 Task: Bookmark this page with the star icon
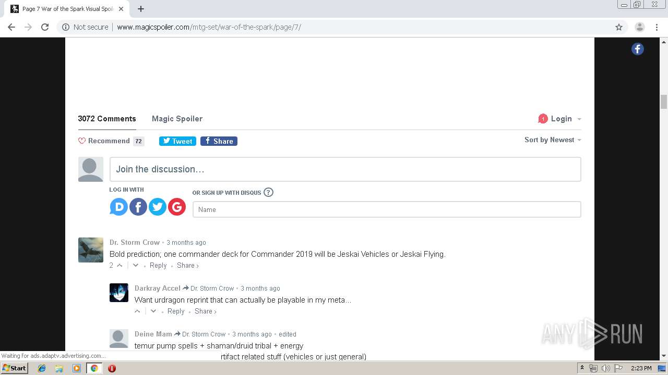(x=619, y=27)
